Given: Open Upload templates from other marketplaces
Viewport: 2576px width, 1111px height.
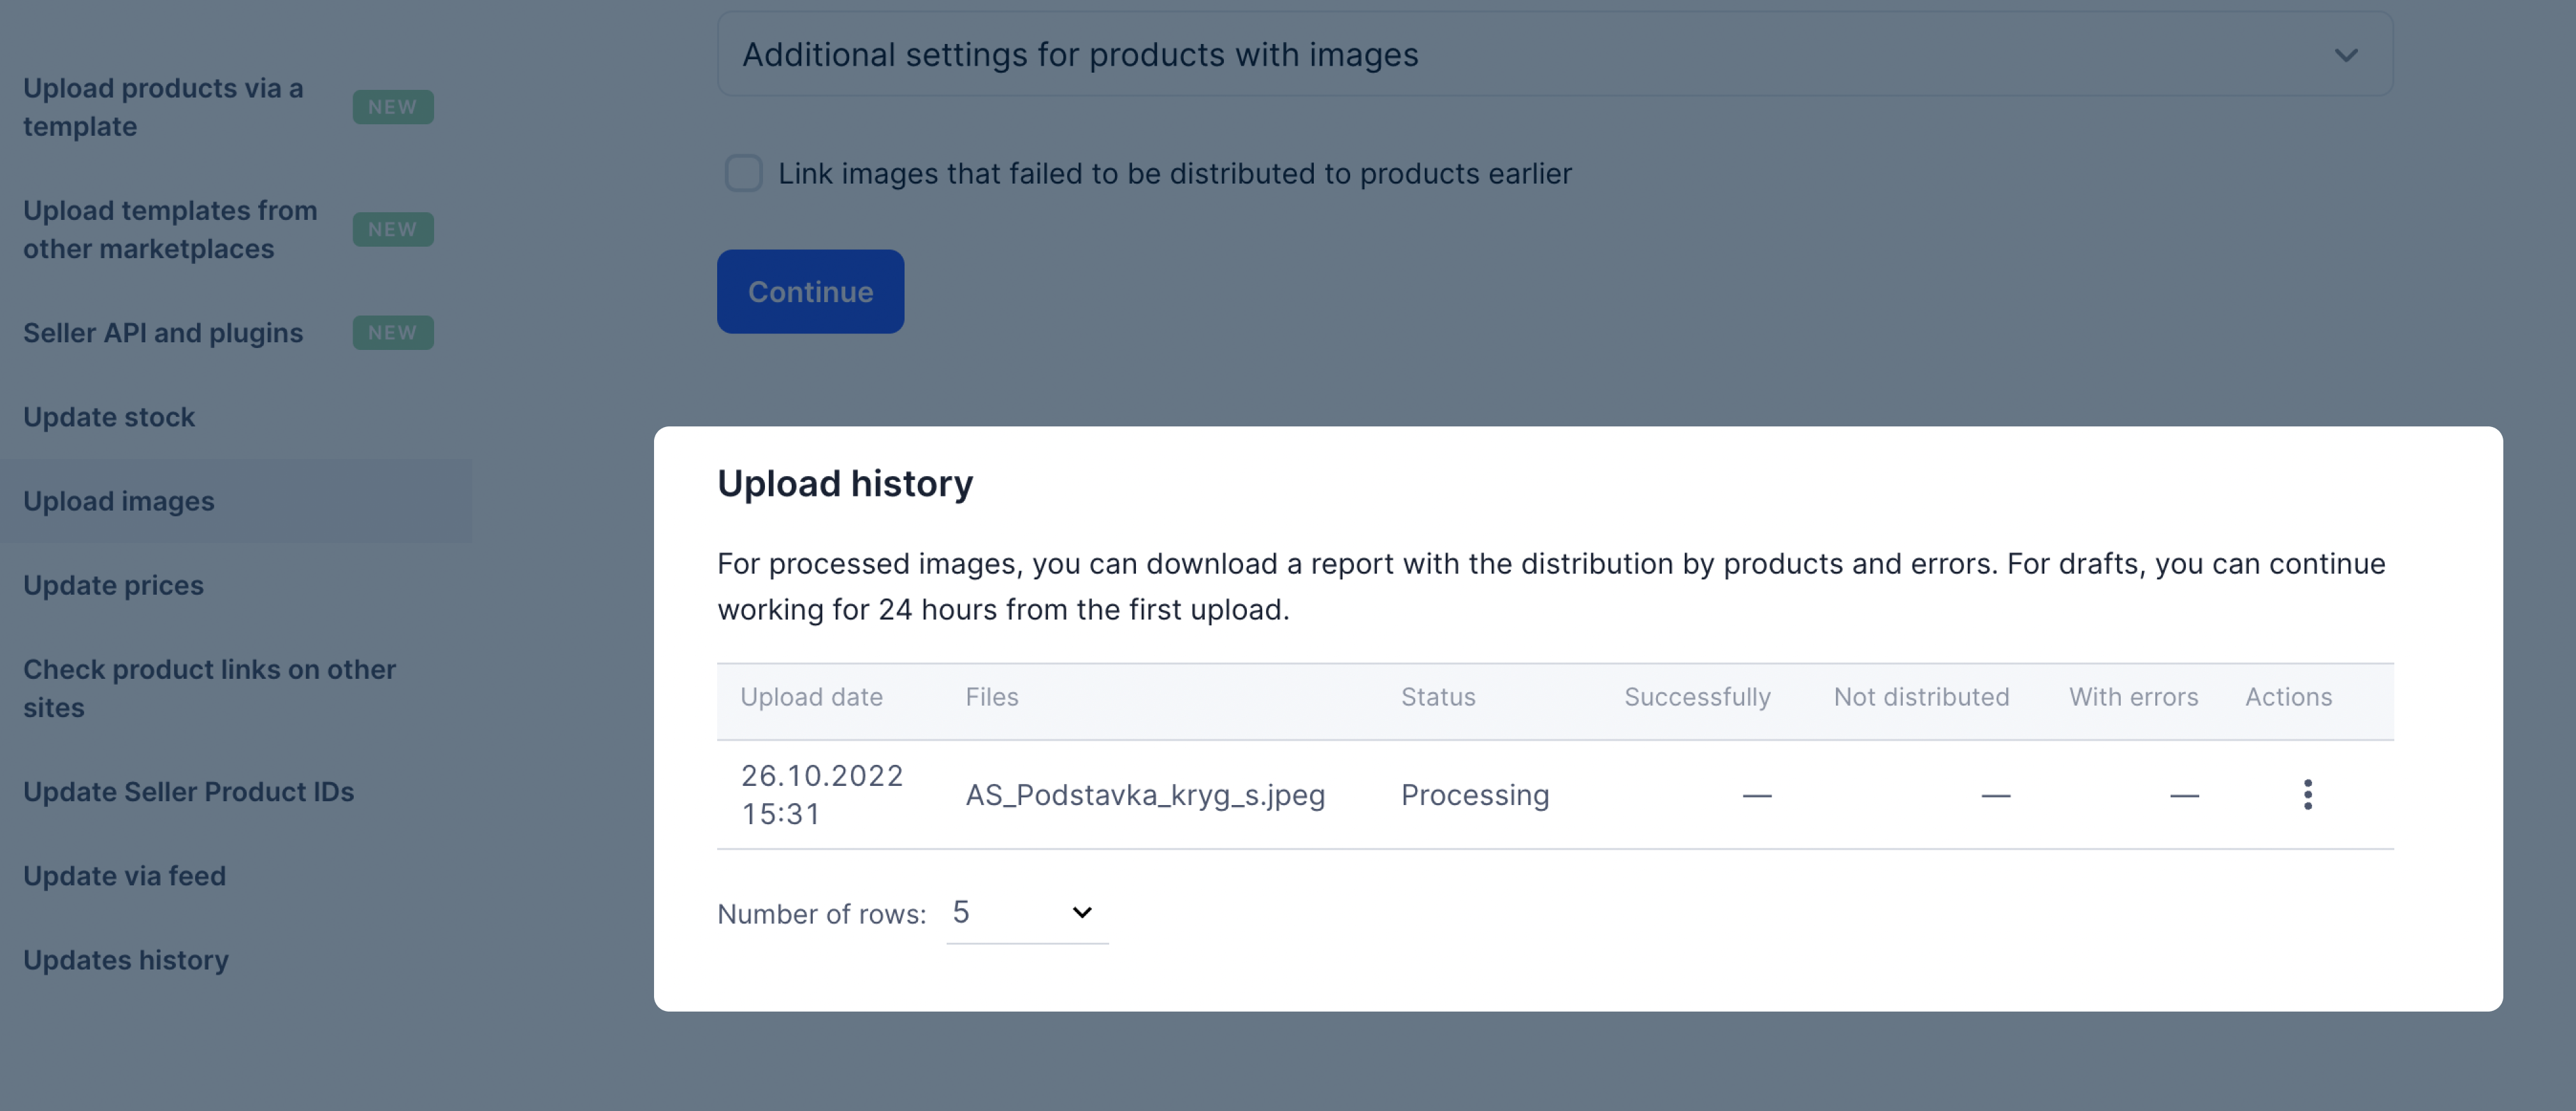Looking at the screenshot, I should click(170, 229).
